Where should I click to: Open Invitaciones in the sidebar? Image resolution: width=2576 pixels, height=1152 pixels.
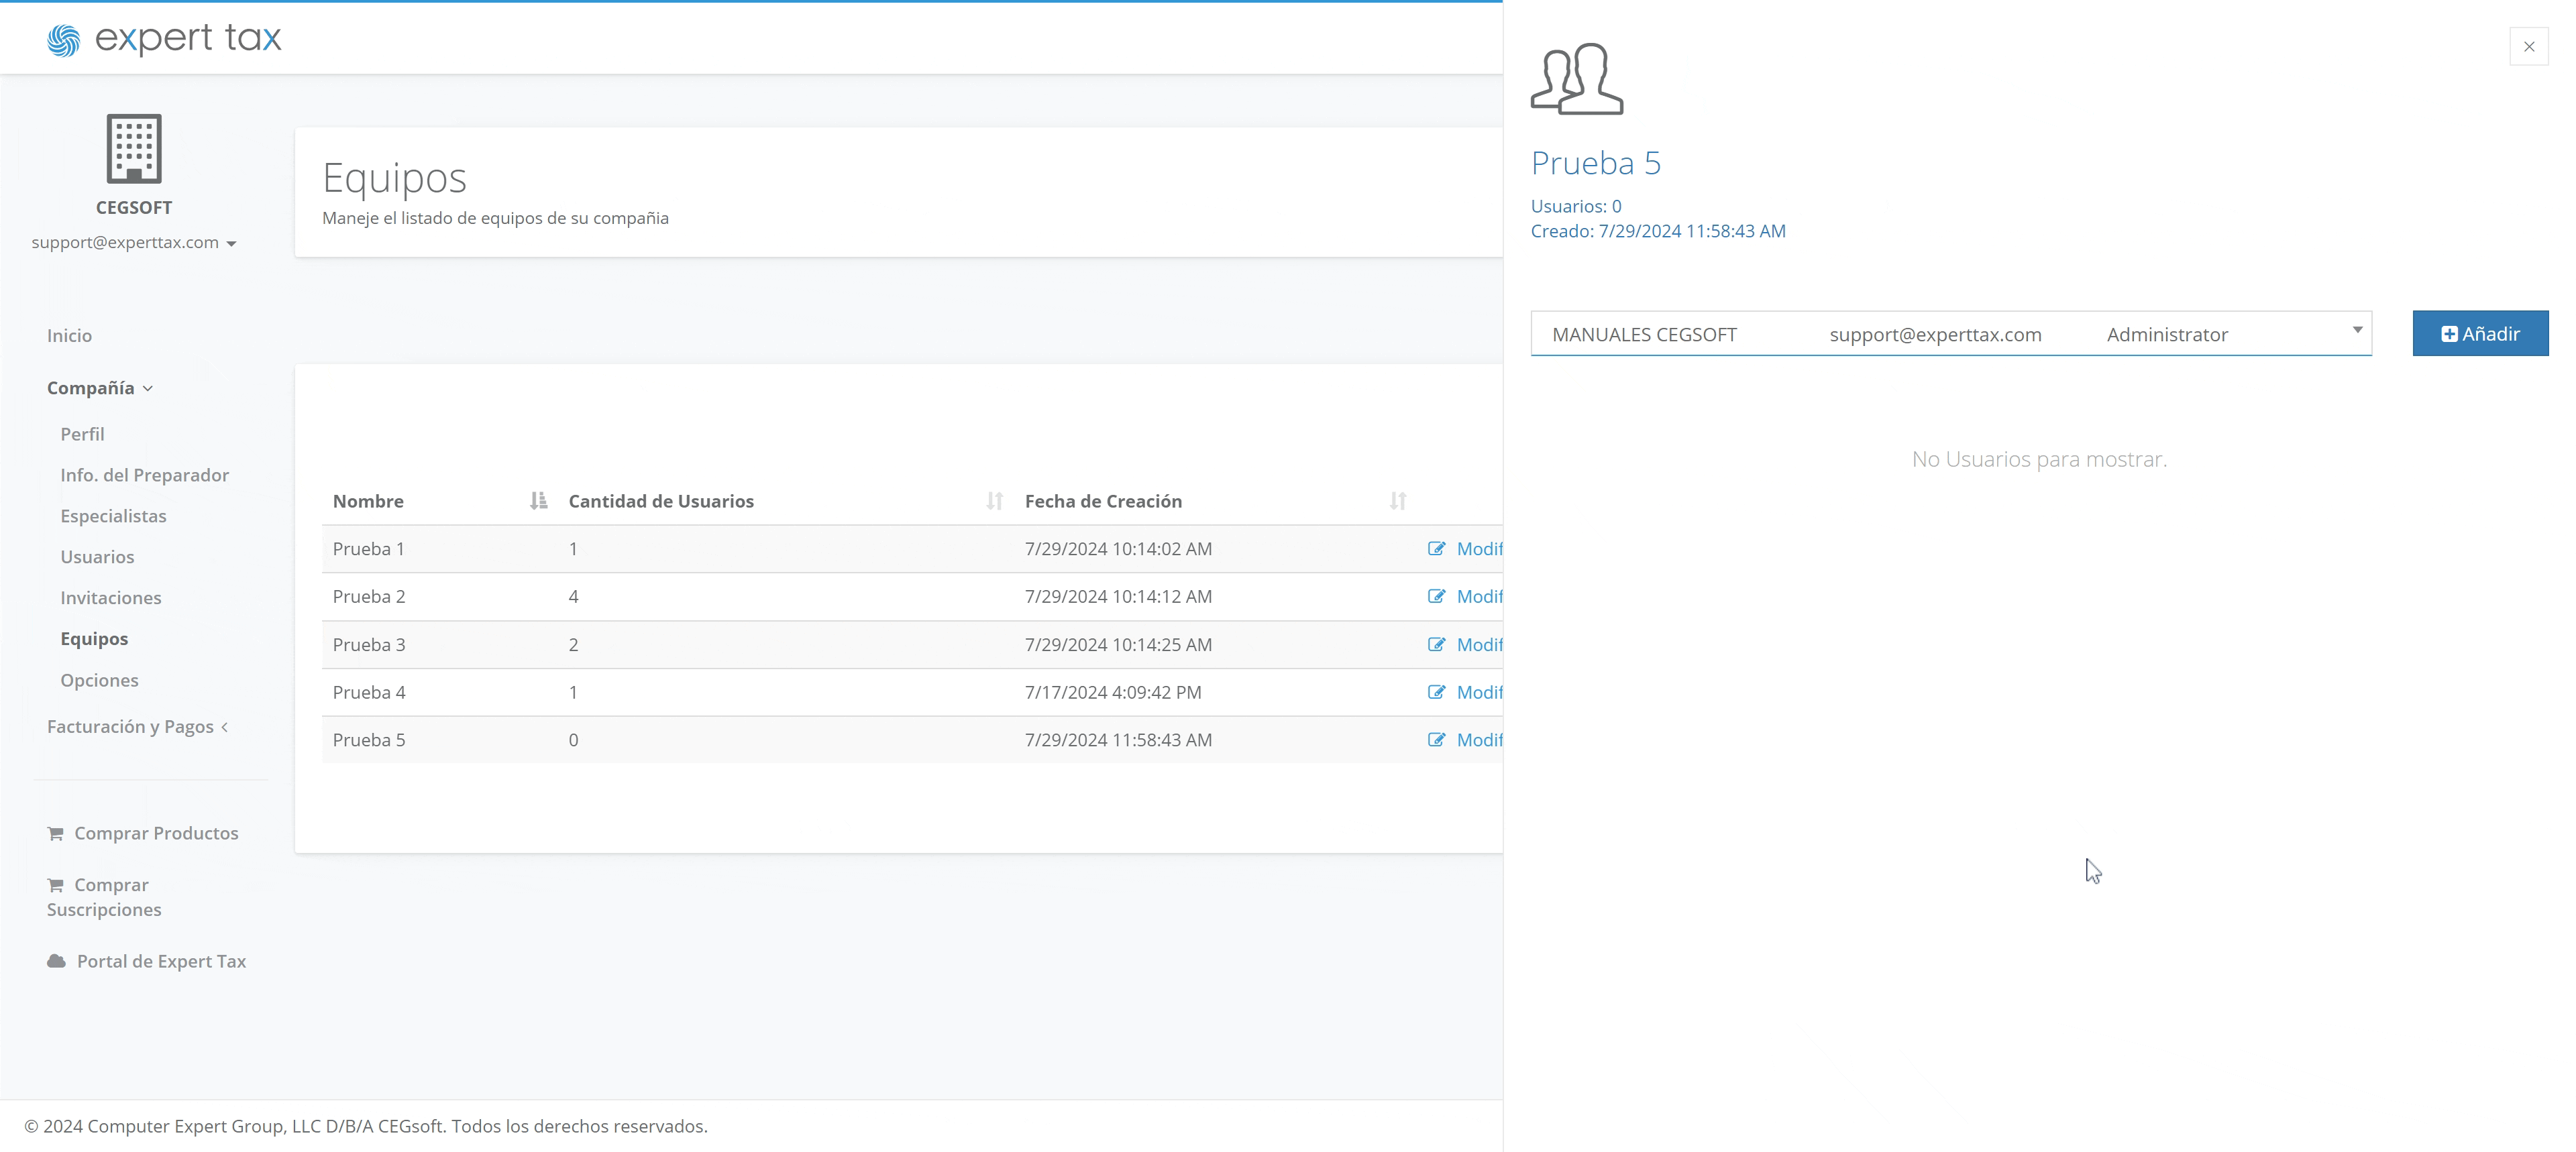coord(111,598)
